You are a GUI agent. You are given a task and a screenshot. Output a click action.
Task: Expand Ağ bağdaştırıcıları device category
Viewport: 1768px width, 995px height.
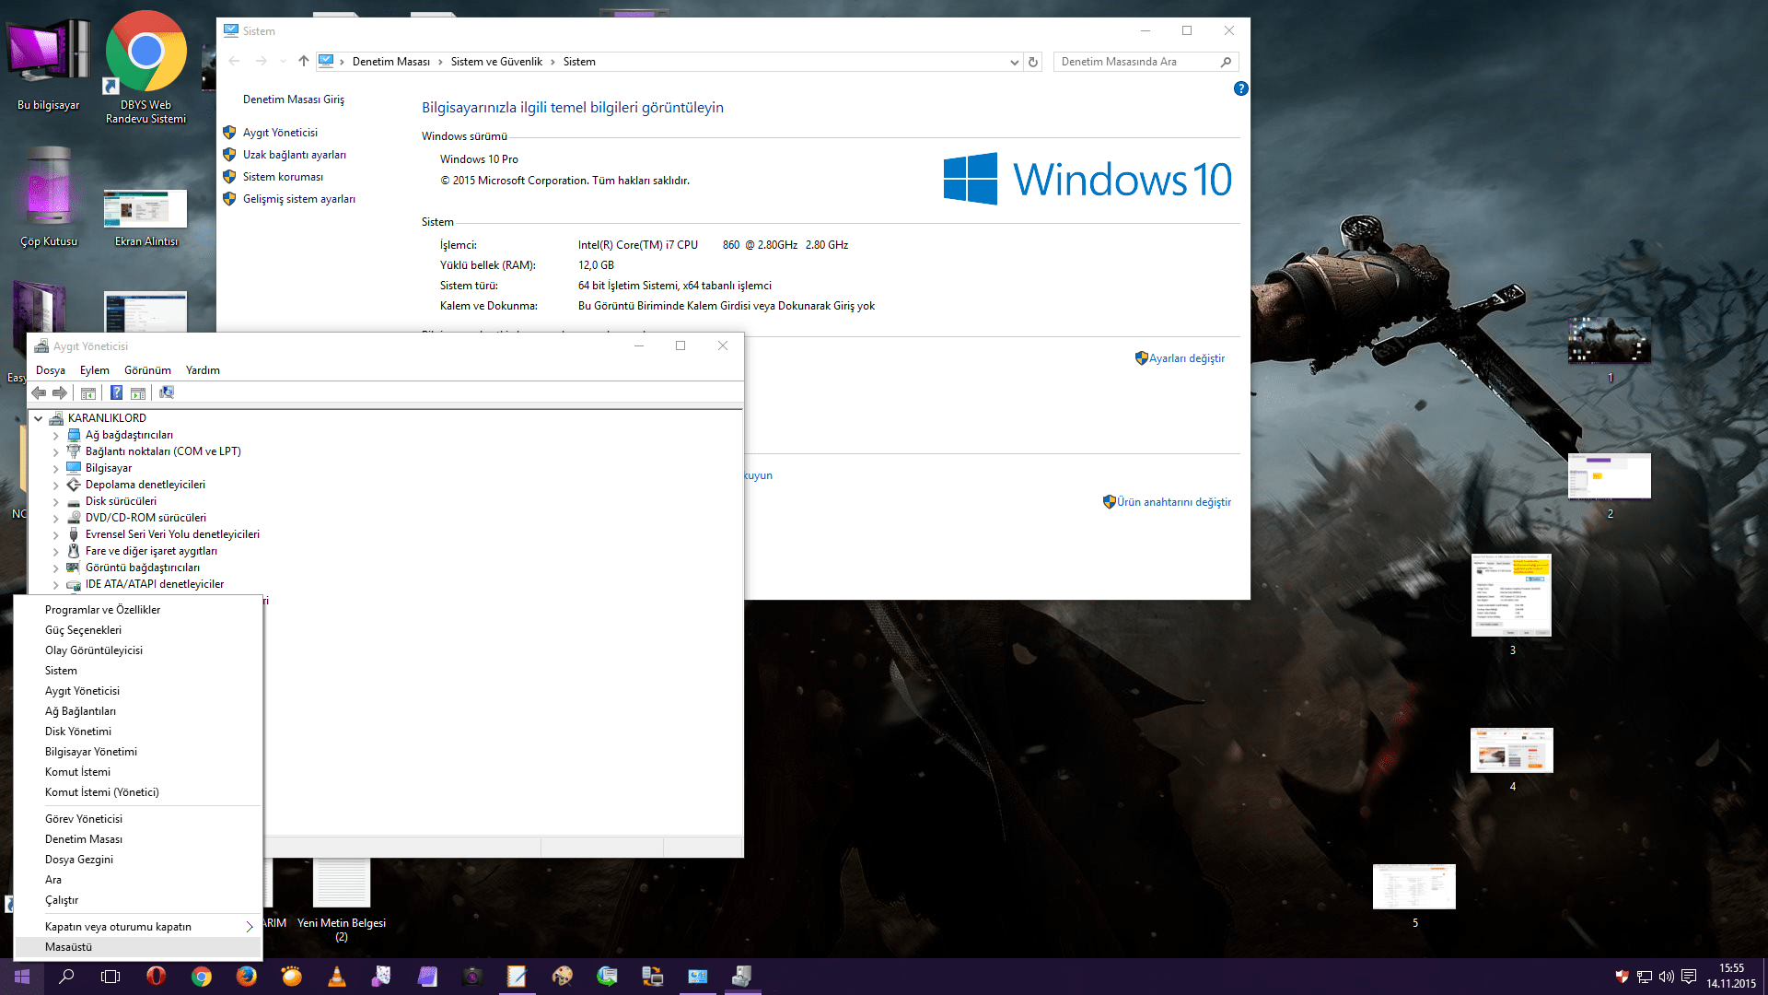(x=55, y=436)
